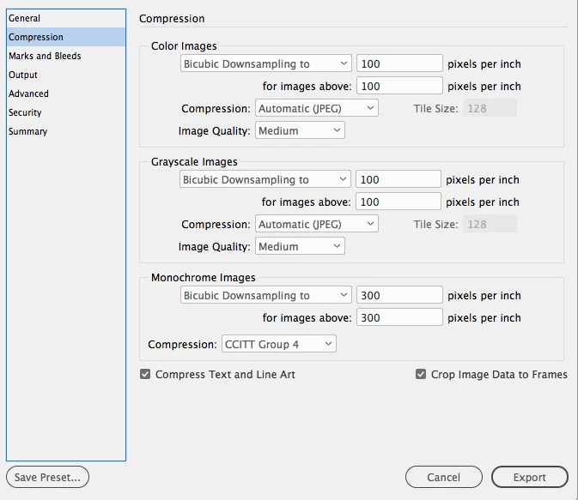Click Color Images downsampling resolution field
This screenshot has width=578, height=500.
click(x=399, y=63)
